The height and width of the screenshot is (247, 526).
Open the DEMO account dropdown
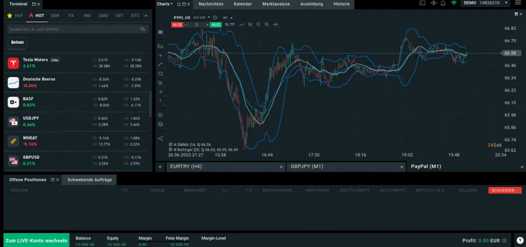click(x=486, y=3)
